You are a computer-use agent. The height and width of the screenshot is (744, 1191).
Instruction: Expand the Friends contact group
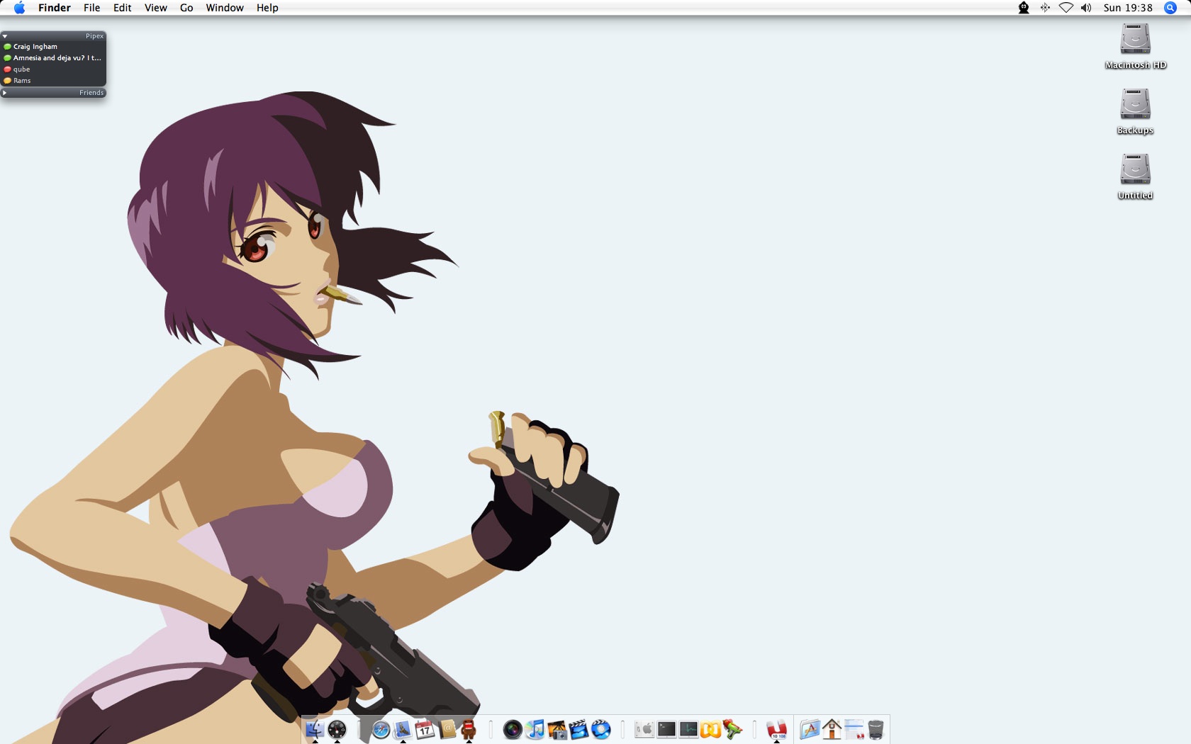(x=5, y=93)
